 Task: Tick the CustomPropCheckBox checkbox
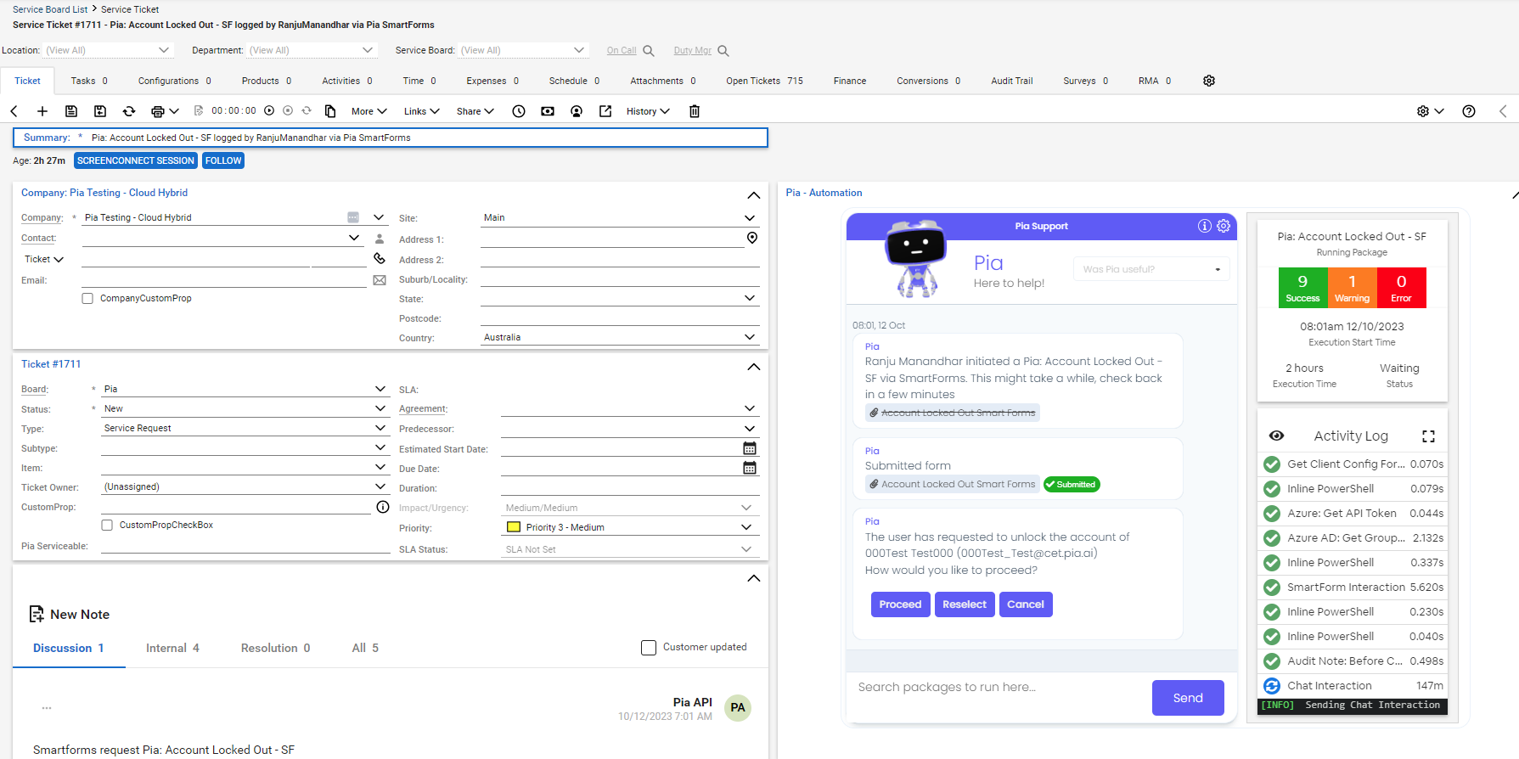click(x=107, y=525)
